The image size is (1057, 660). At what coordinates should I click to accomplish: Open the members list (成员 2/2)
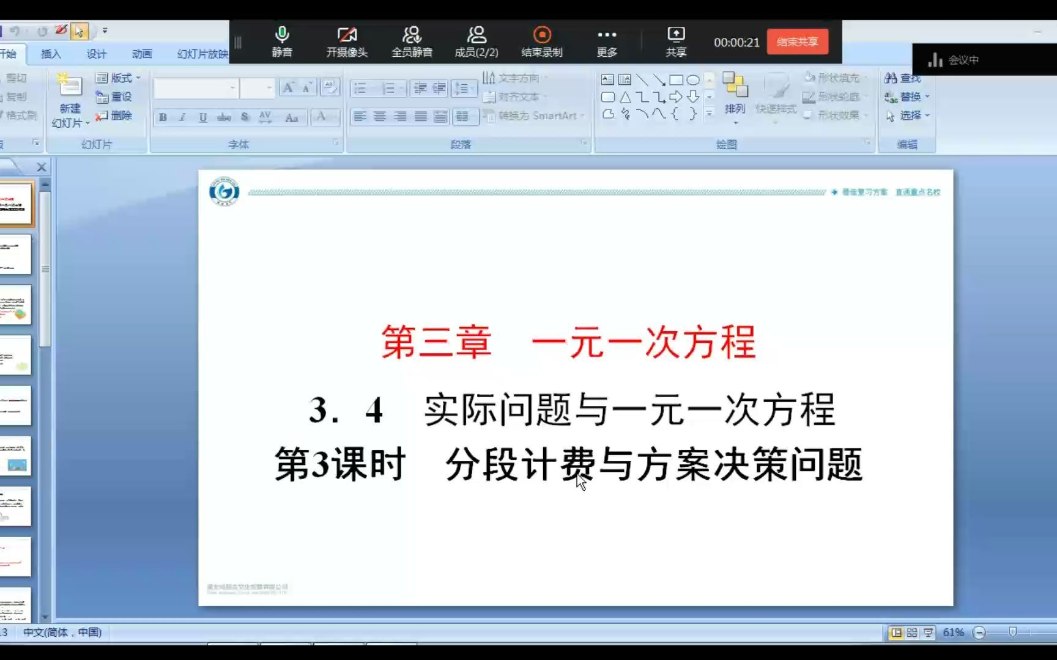click(477, 42)
